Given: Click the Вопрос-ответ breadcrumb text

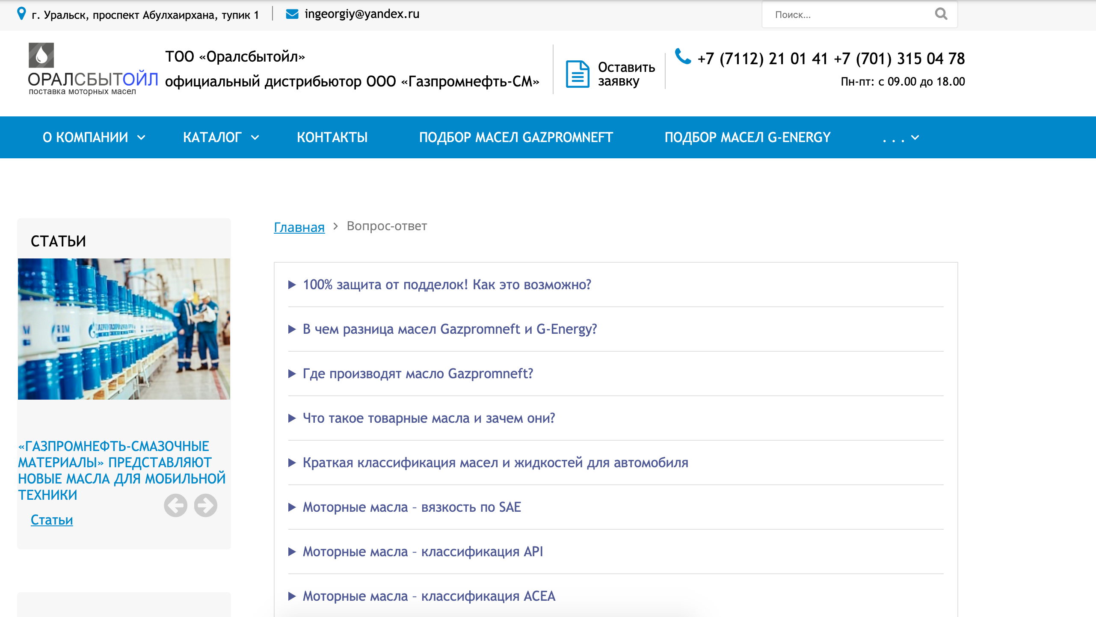Looking at the screenshot, I should [387, 226].
